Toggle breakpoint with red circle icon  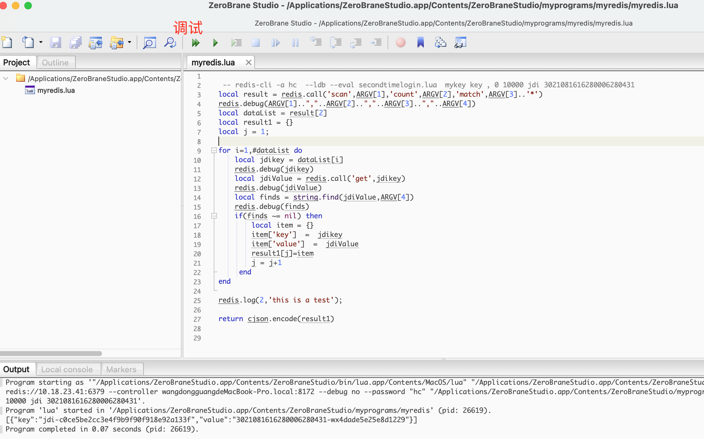(x=401, y=42)
